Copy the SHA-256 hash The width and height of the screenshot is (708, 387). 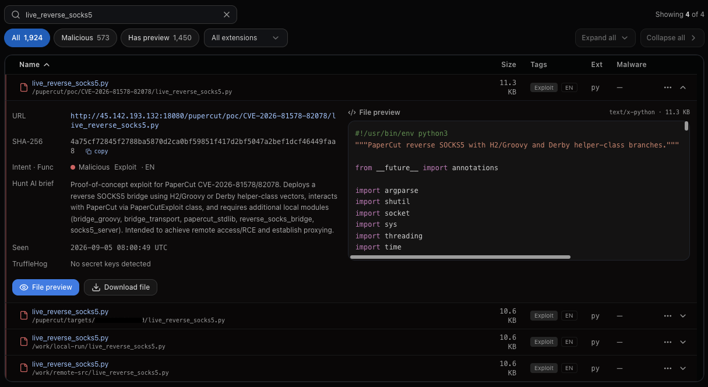97,152
